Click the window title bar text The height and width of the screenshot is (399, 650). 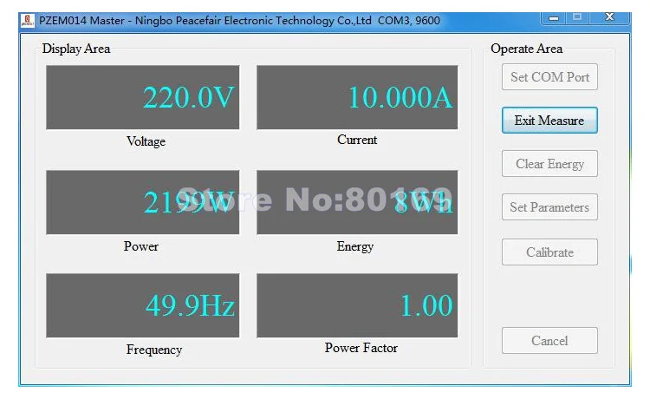239,20
